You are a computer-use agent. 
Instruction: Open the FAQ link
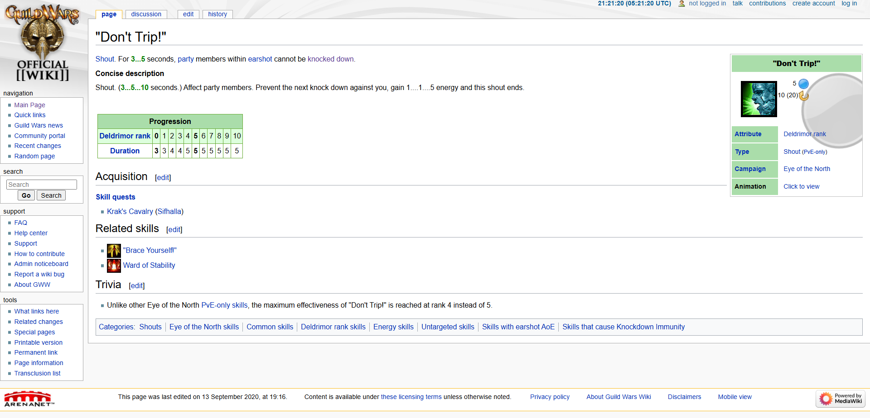(x=21, y=223)
